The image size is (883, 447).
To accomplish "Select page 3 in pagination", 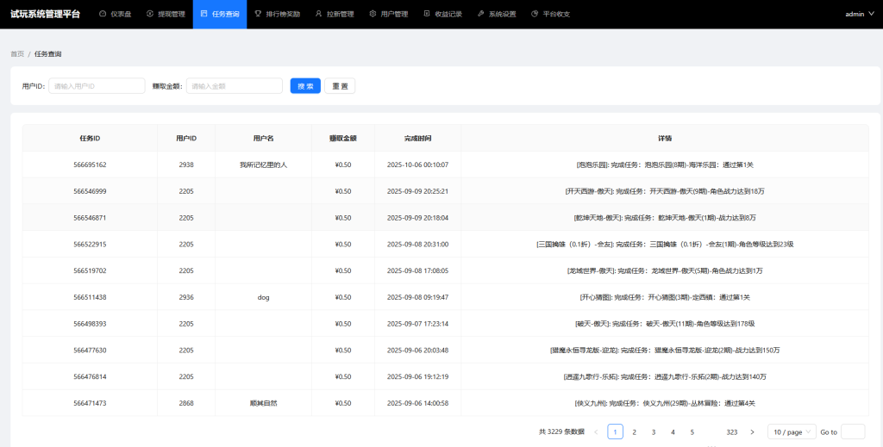I will click(654, 431).
